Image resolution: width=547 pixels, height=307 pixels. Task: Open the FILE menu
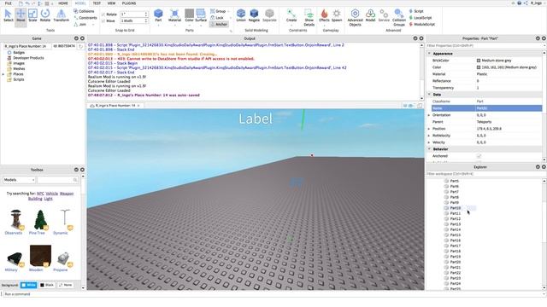click(x=8, y=3)
